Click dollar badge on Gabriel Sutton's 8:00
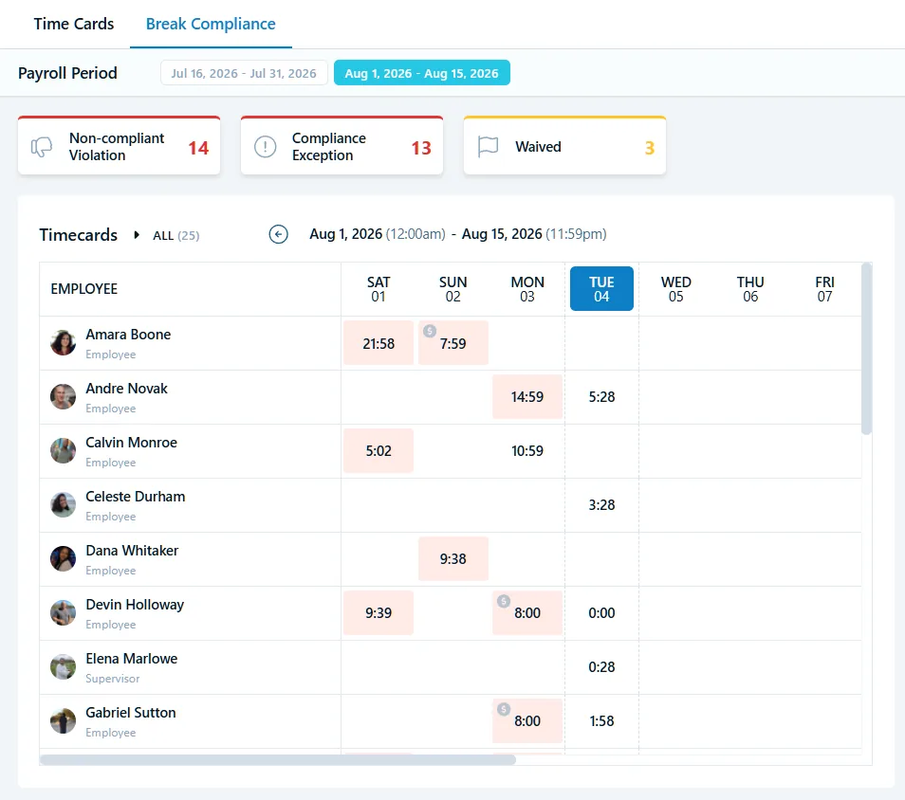Screen dimensions: 905x800 [x=504, y=709]
